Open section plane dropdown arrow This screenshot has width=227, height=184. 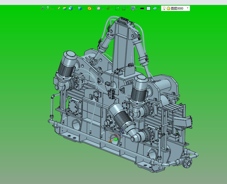coord(127,9)
